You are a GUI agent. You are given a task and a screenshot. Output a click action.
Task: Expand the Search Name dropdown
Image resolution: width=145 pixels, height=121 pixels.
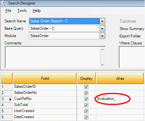point(102,21)
